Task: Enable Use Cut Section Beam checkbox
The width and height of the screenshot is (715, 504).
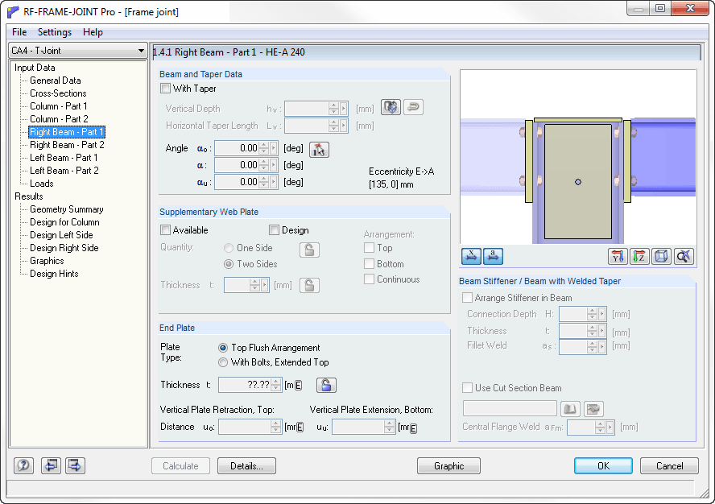Action: pyautogui.click(x=467, y=388)
